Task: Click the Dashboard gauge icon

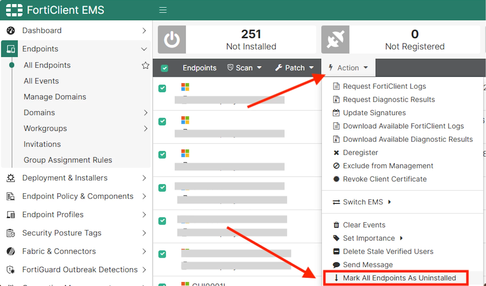Action: click(x=11, y=30)
